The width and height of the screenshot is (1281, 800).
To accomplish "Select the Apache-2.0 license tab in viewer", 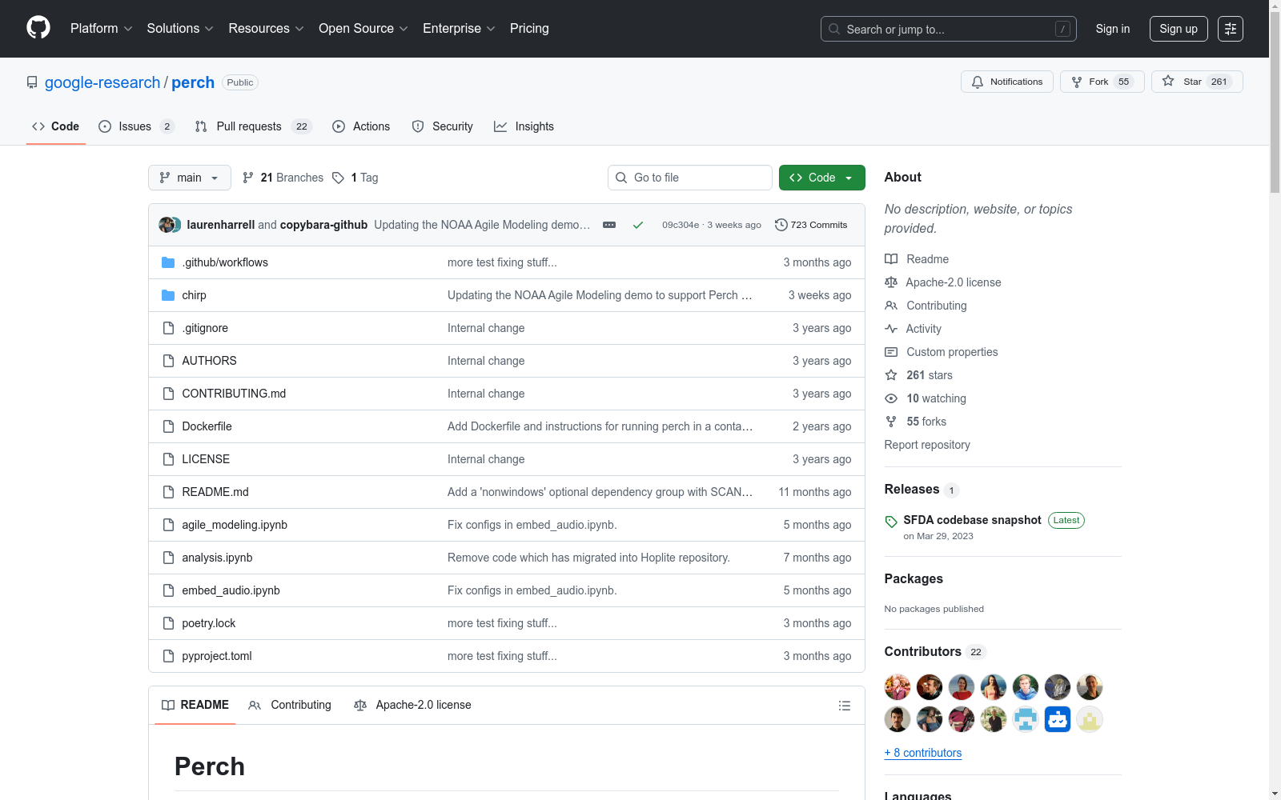I will pyautogui.click(x=412, y=705).
